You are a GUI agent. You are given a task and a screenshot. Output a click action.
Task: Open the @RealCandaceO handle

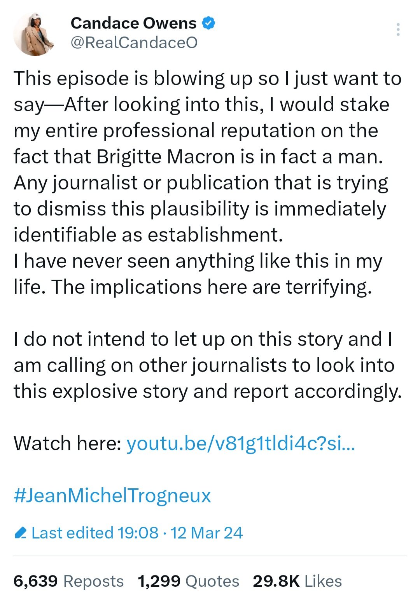click(134, 42)
